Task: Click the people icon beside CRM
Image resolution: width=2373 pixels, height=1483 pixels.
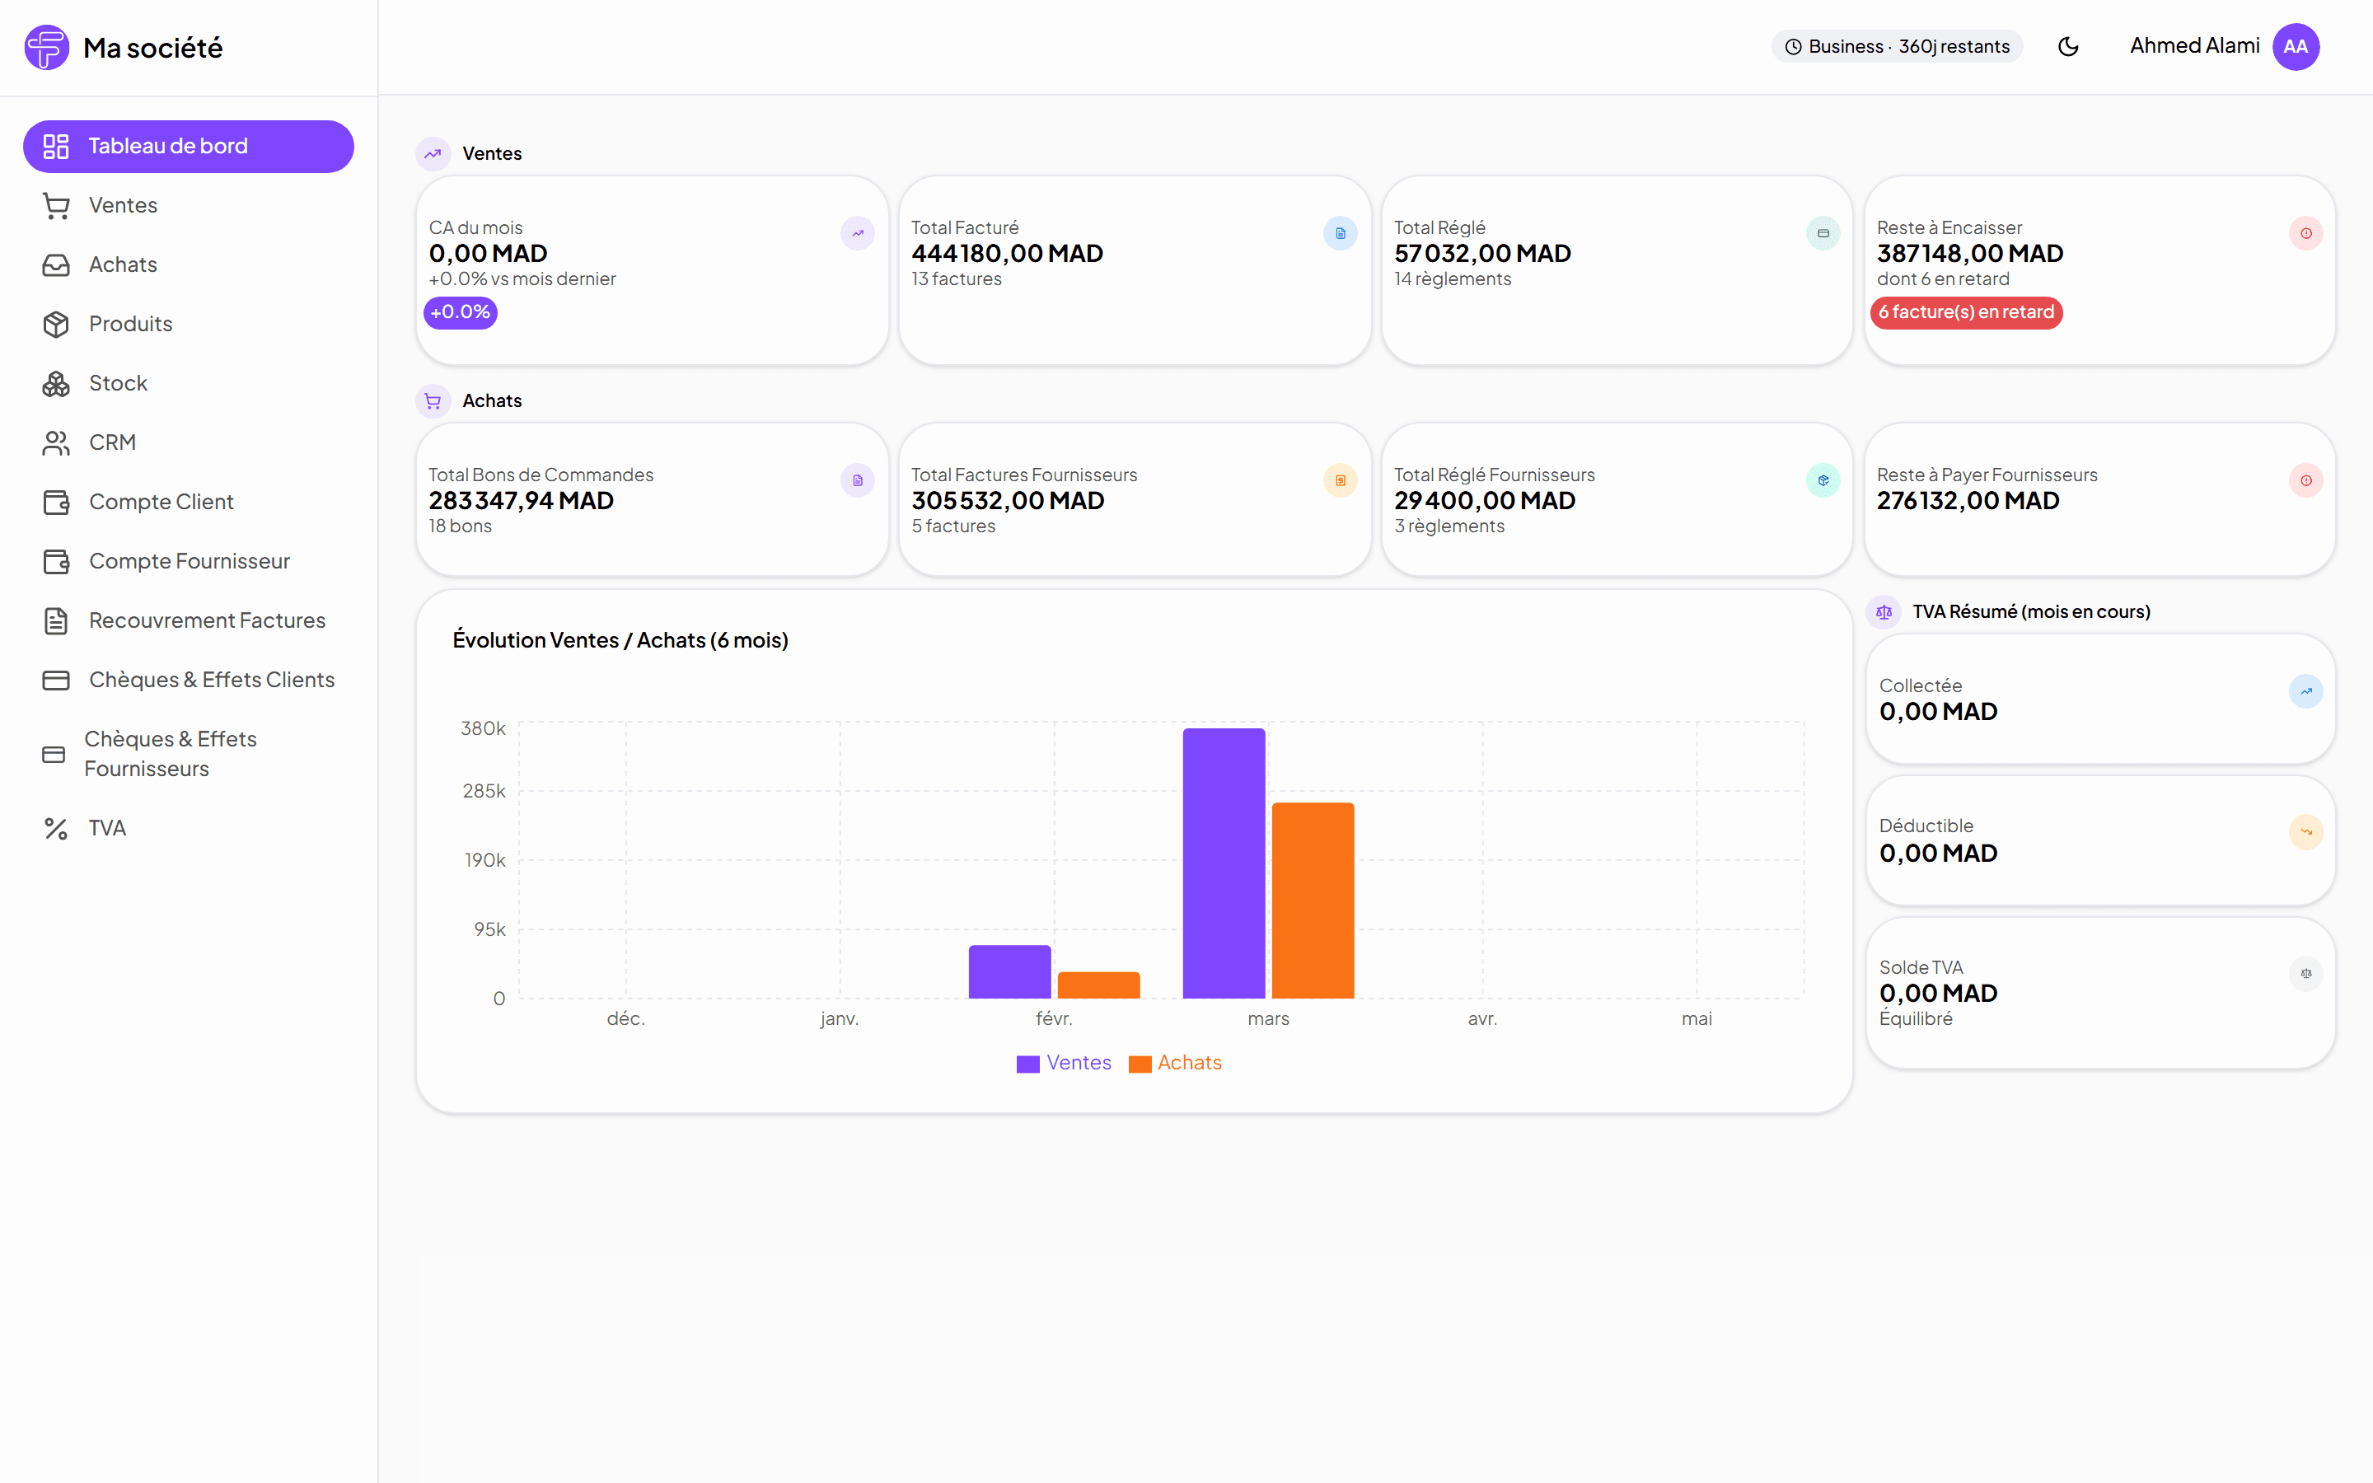Action: coord(56,443)
